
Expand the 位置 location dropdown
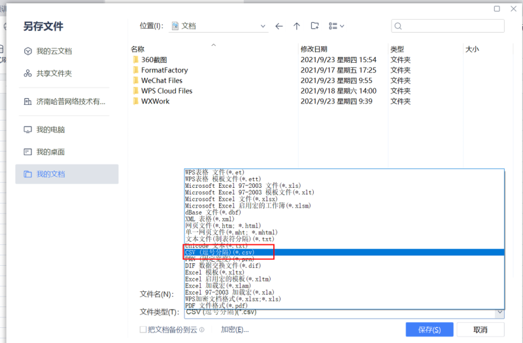coord(263,26)
